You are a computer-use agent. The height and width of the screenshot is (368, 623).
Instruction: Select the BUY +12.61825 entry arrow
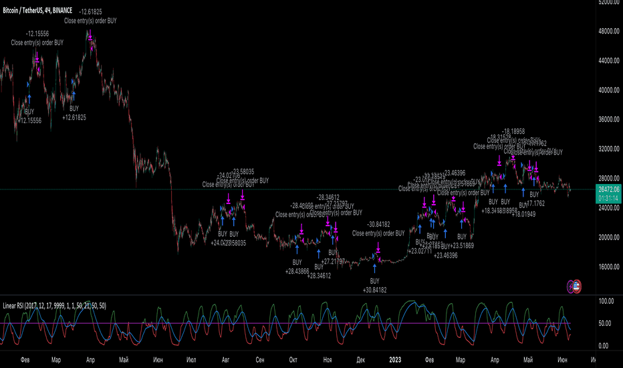pos(74,96)
